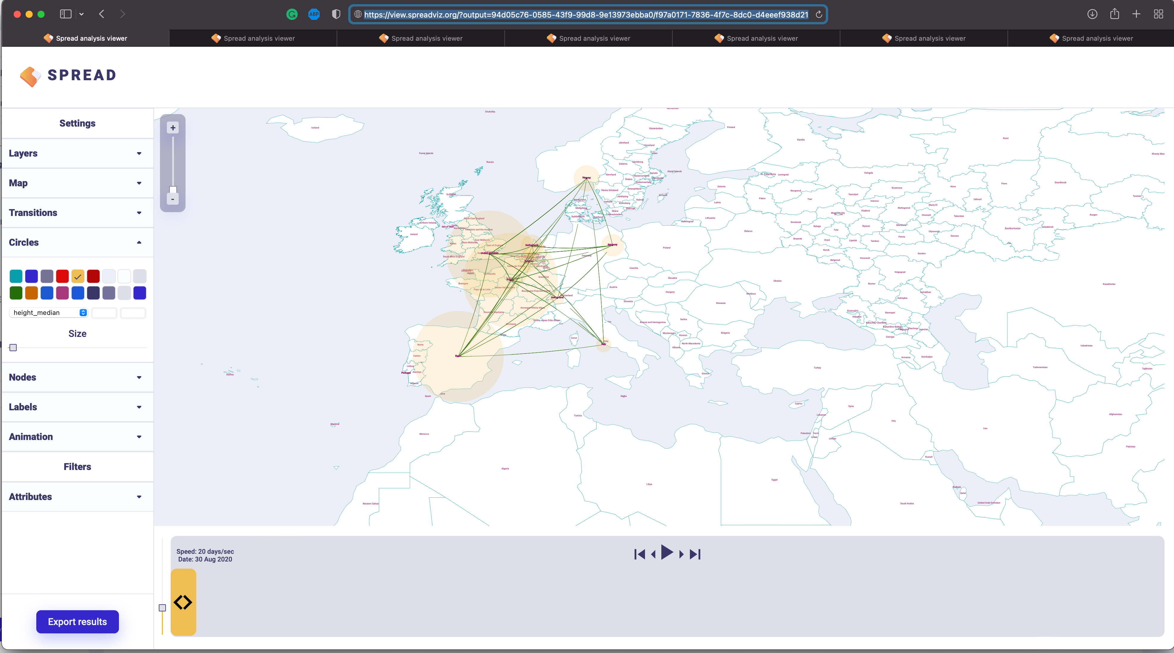Viewport: 1174px width, 653px height.
Task: Skip to the start of the animation
Action: click(639, 554)
